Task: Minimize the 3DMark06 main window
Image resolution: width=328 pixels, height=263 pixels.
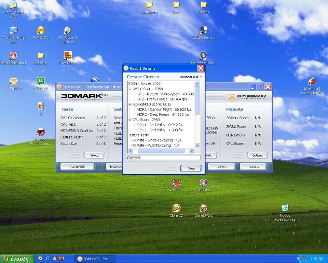Action: click(253, 87)
